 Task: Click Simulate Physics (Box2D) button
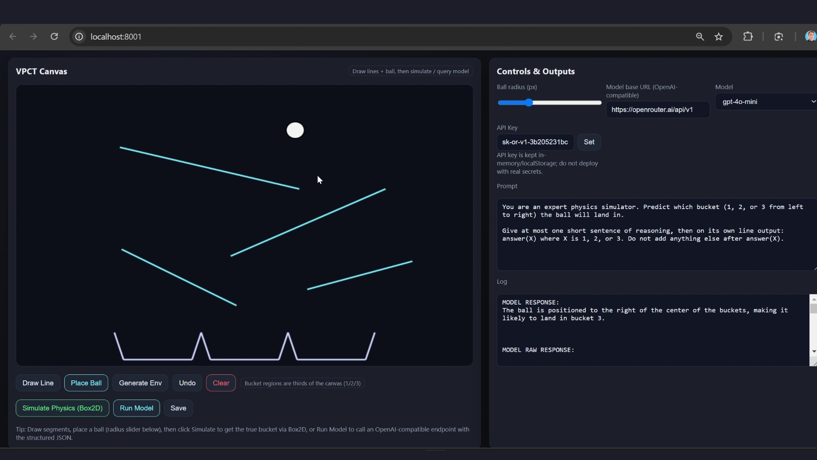click(63, 408)
